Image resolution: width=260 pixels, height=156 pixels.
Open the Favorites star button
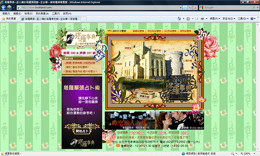pos(9,19)
